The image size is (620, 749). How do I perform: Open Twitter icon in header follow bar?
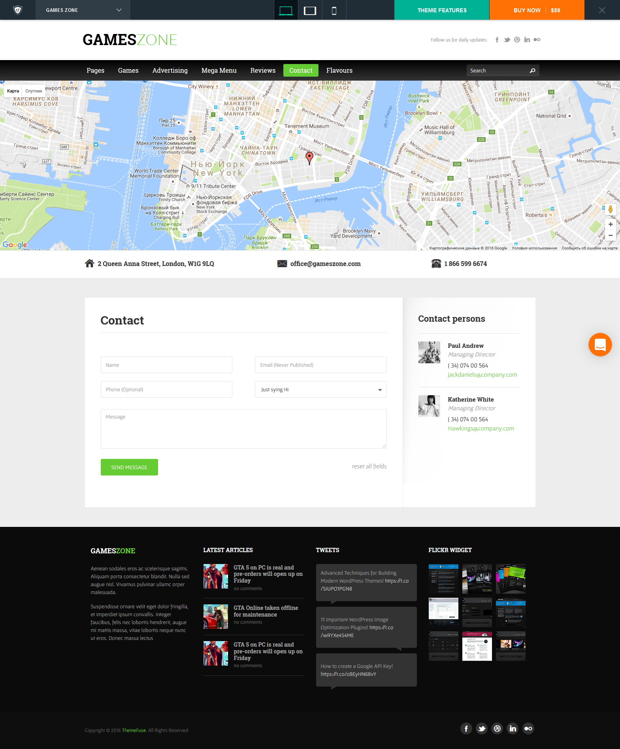coord(507,40)
